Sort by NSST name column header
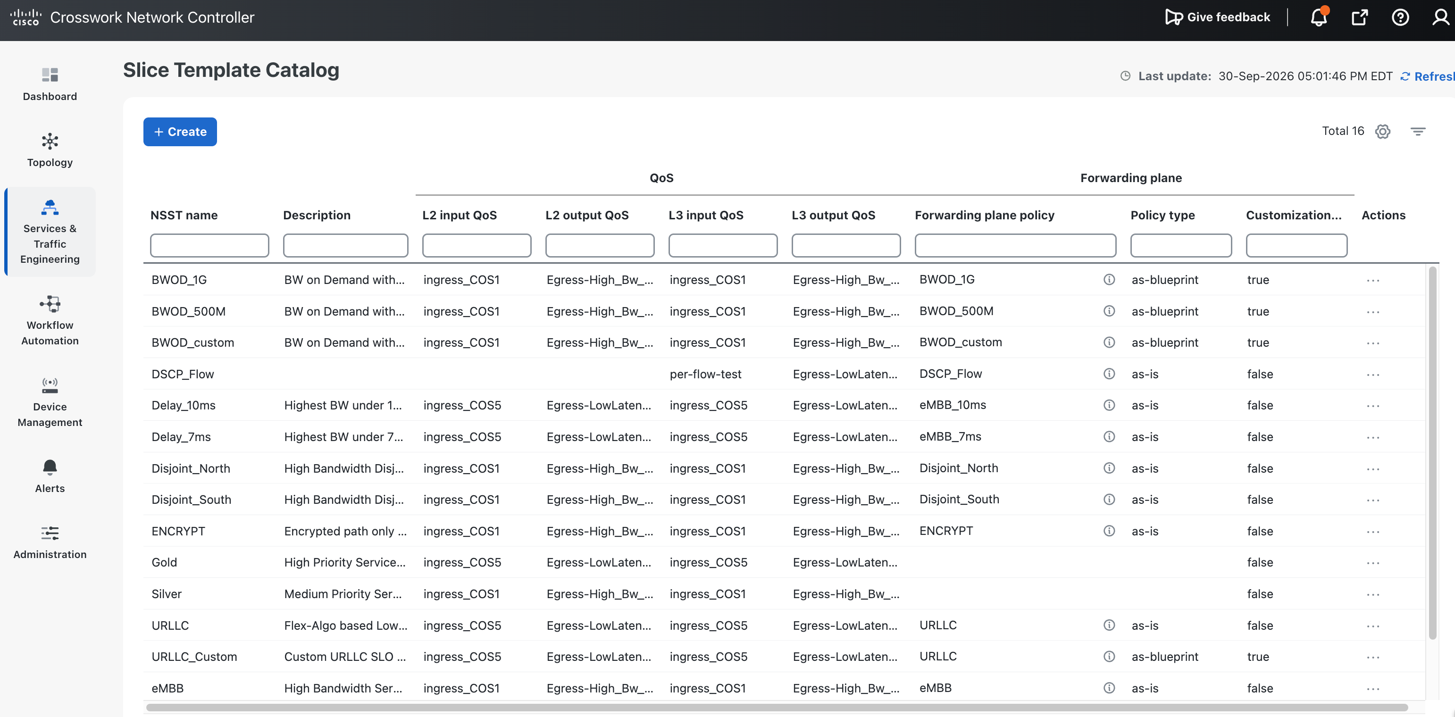Image resolution: width=1455 pixels, height=717 pixels. point(184,215)
